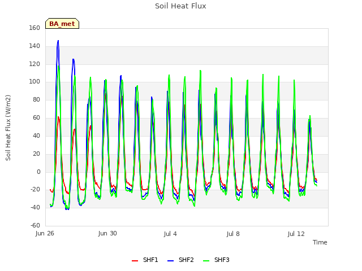Screen dimensions: 362x271
Task: Toggle the SHF2 legend entry
Action: point(180,260)
